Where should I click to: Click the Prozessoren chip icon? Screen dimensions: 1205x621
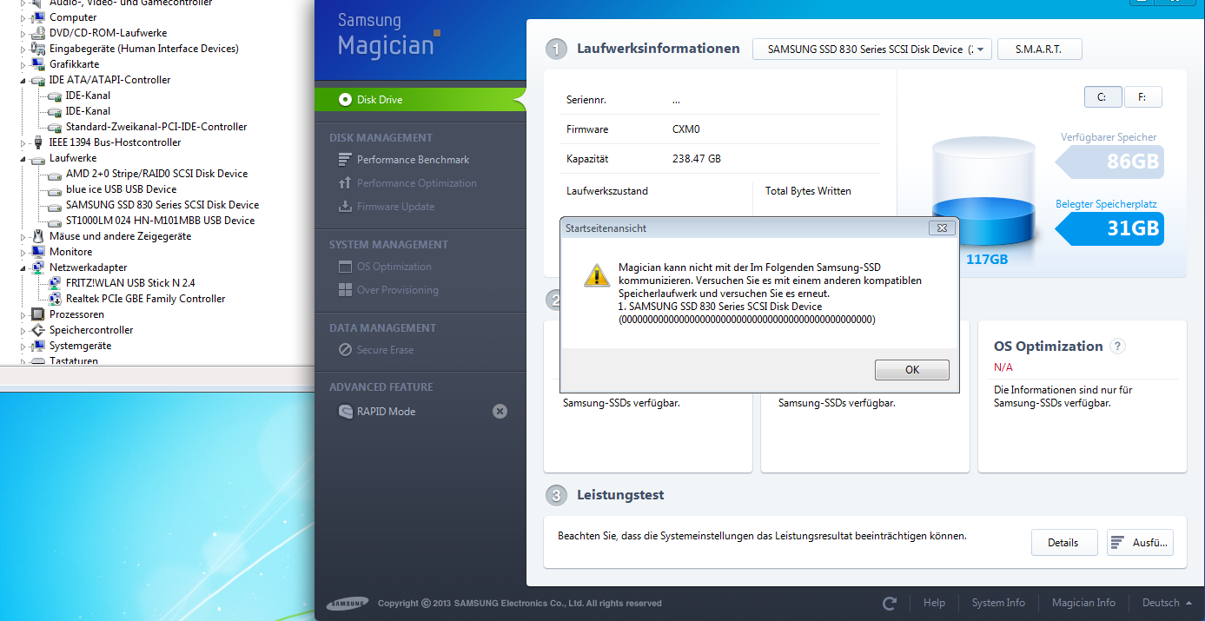click(38, 314)
